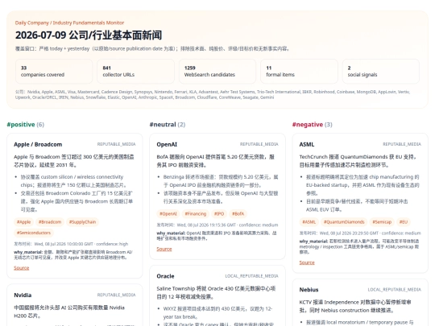Open the Source link in Apple / Broadcom card
Image resolution: width=435 pixels, height=326 pixels.
(x=22, y=268)
